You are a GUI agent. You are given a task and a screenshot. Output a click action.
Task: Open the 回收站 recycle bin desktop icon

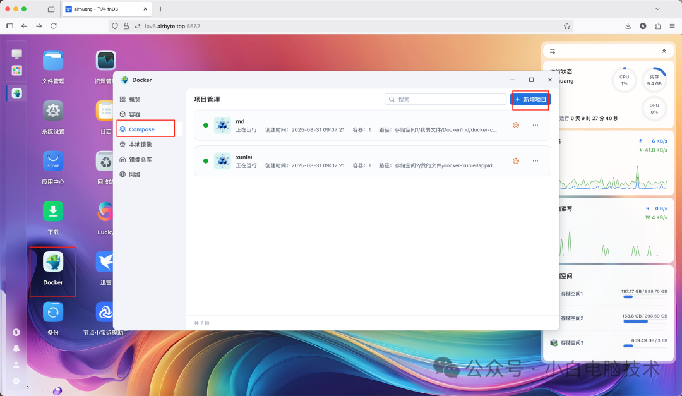click(x=104, y=161)
